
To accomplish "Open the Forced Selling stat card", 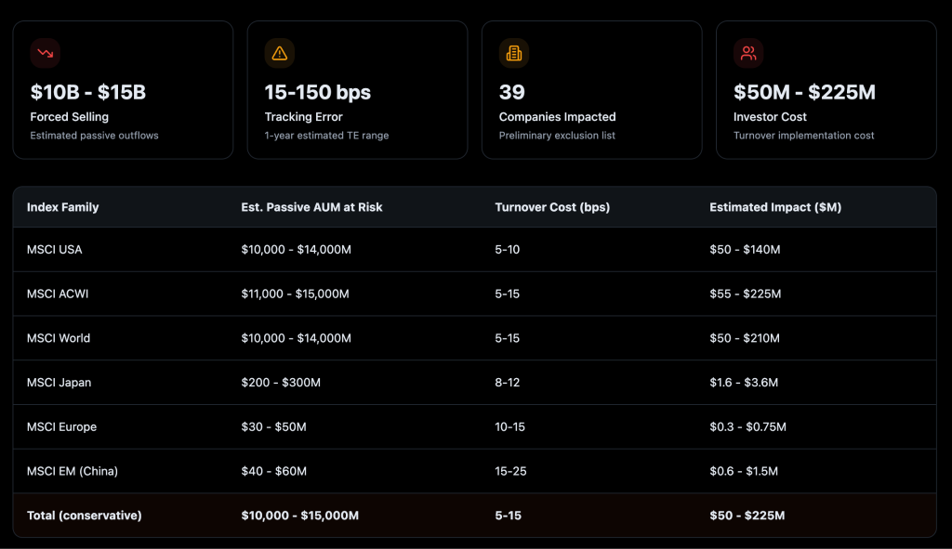I will click(x=122, y=89).
